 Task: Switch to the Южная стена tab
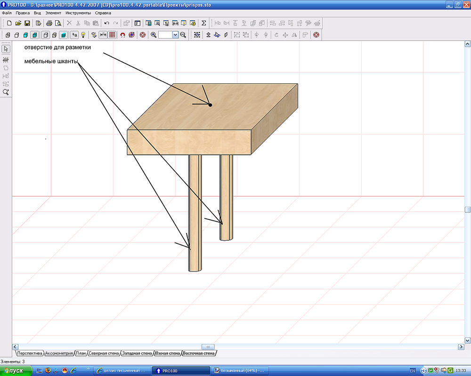tap(168, 352)
